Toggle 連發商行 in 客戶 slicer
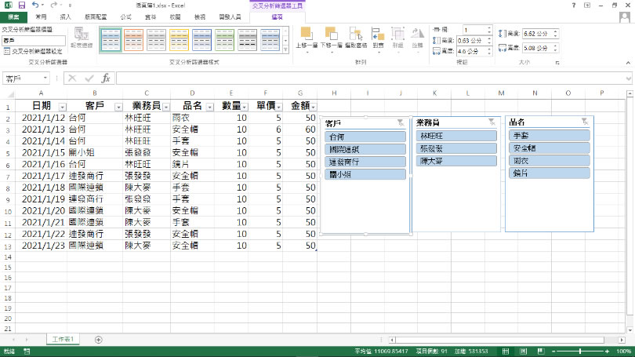 [x=365, y=162]
